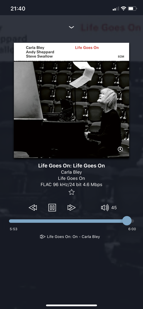Open artist Carla Bley below track title

coord(71,172)
